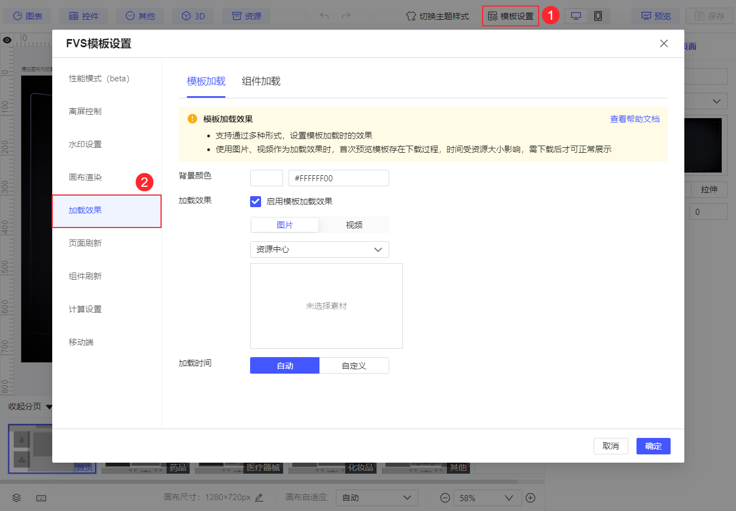
Task: Click the undo arrow icon
Action: 324,16
